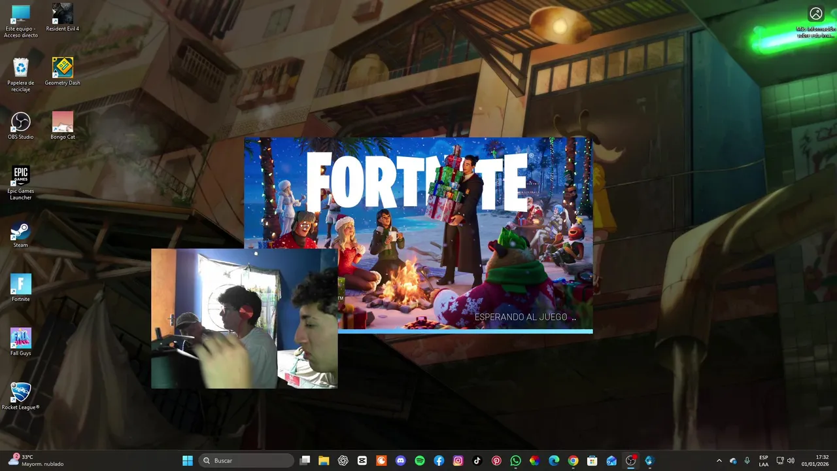The width and height of the screenshot is (837, 471).
Task: Open Este equipo desktop shortcut
Action: [21, 21]
